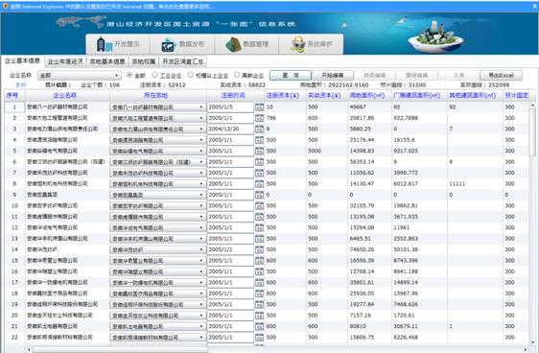Expand the 所在宗地 dropdown in row 3
This screenshot has width=539, height=353.
tap(201, 129)
